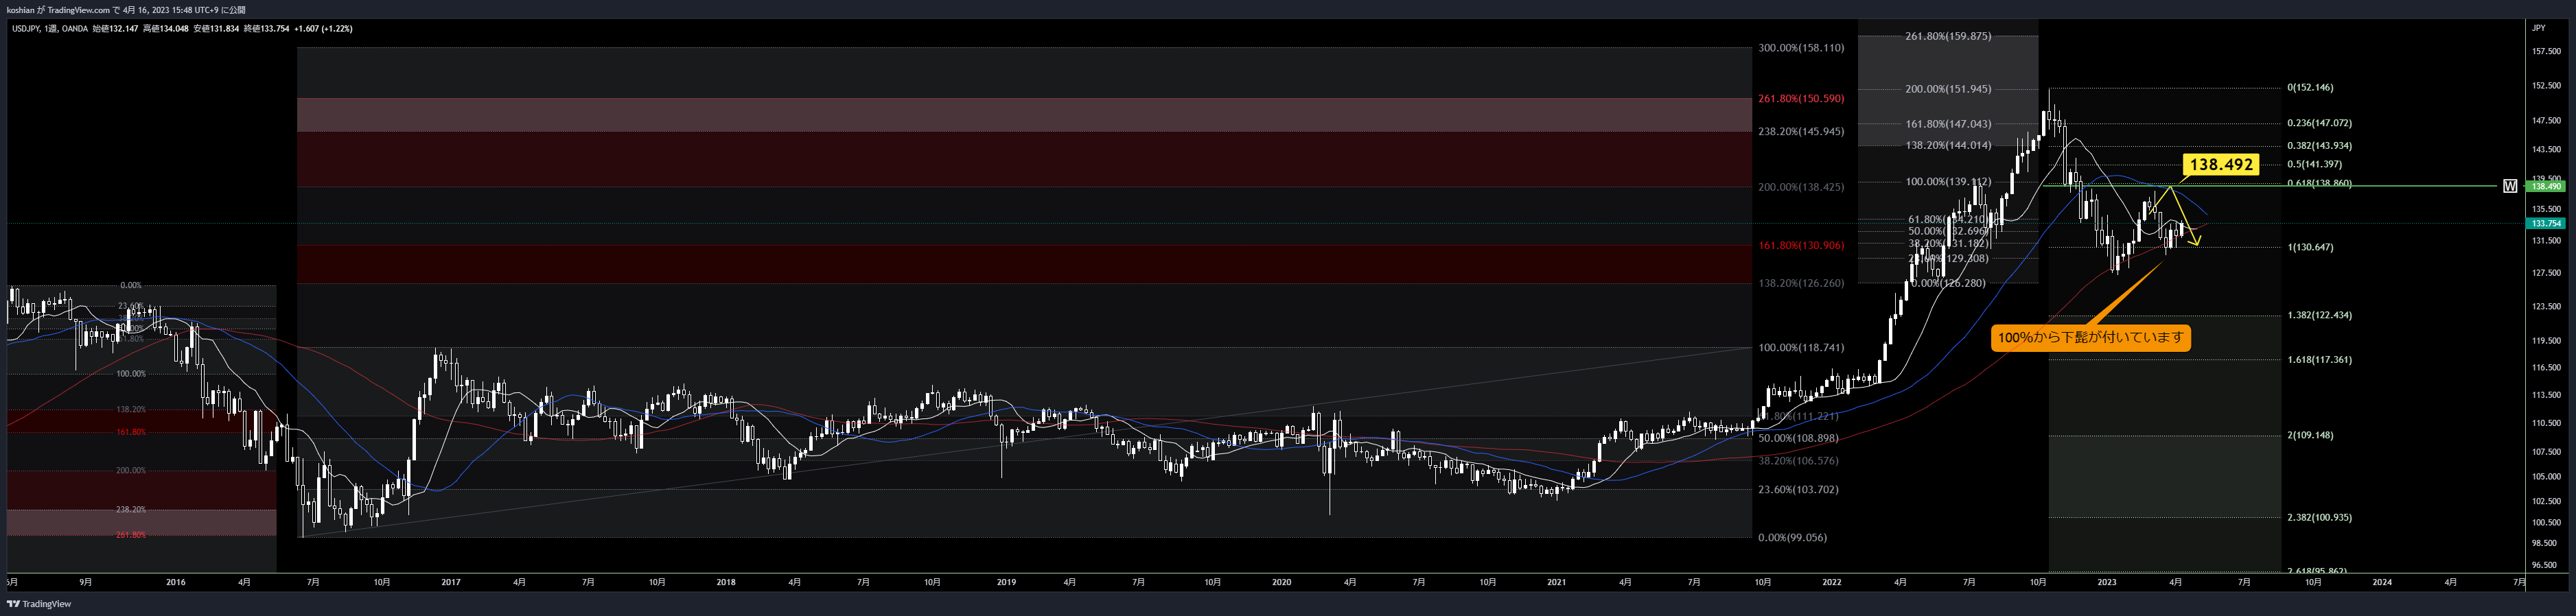
Task: Select the 133.754 current price axis tag
Action: [x=2545, y=224]
